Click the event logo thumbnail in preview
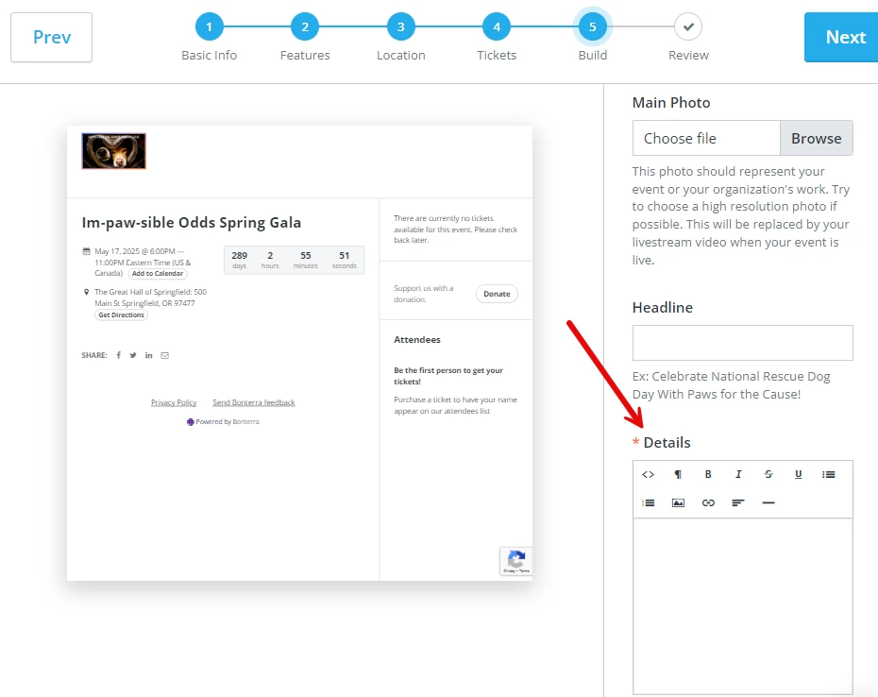 pyautogui.click(x=113, y=151)
